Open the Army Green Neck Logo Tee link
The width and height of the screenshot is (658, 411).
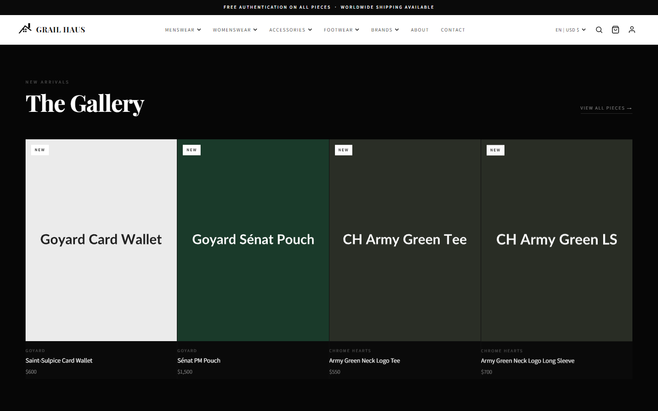pyautogui.click(x=364, y=360)
